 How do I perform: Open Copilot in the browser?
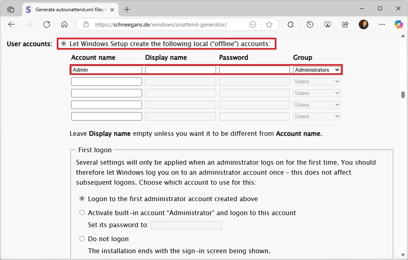(x=399, y=24)
